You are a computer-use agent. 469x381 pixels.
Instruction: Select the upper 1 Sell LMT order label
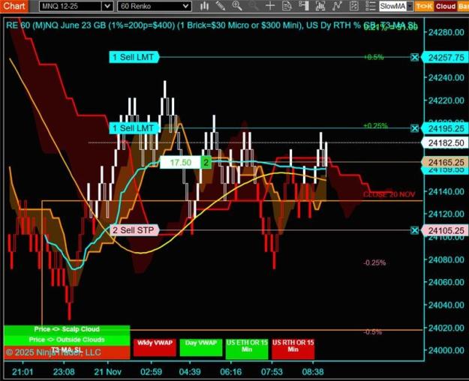pos(134,57)
